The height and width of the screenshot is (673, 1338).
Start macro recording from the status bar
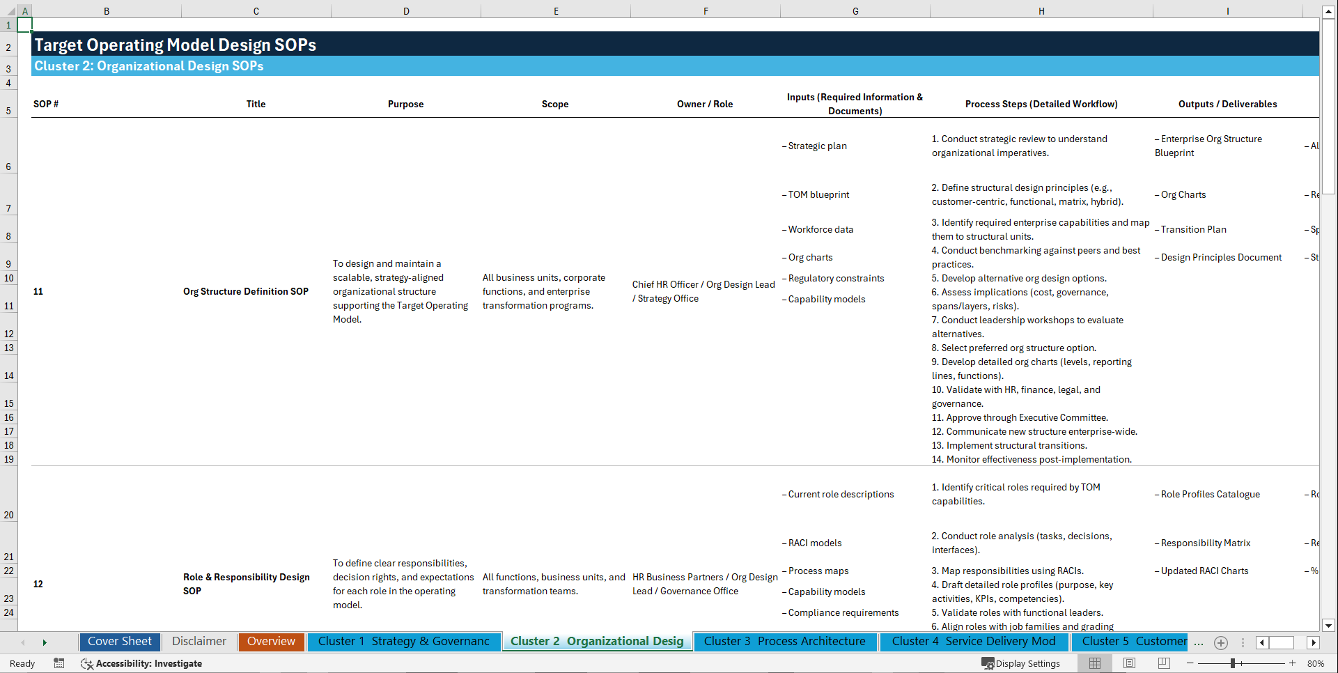(59, 663)
